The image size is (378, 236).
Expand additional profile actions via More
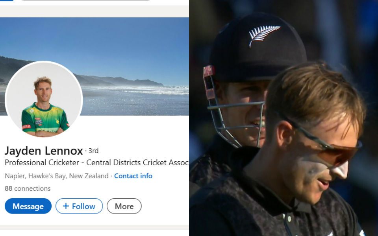click(124, 206)
